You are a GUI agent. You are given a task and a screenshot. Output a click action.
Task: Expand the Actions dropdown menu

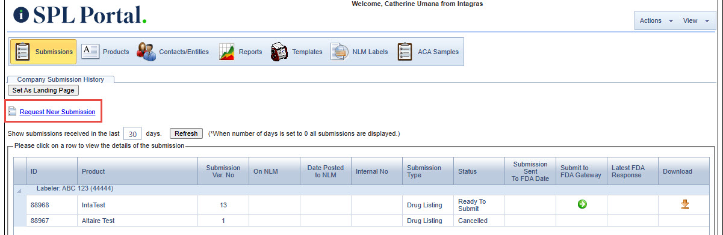tap(656, 20)
